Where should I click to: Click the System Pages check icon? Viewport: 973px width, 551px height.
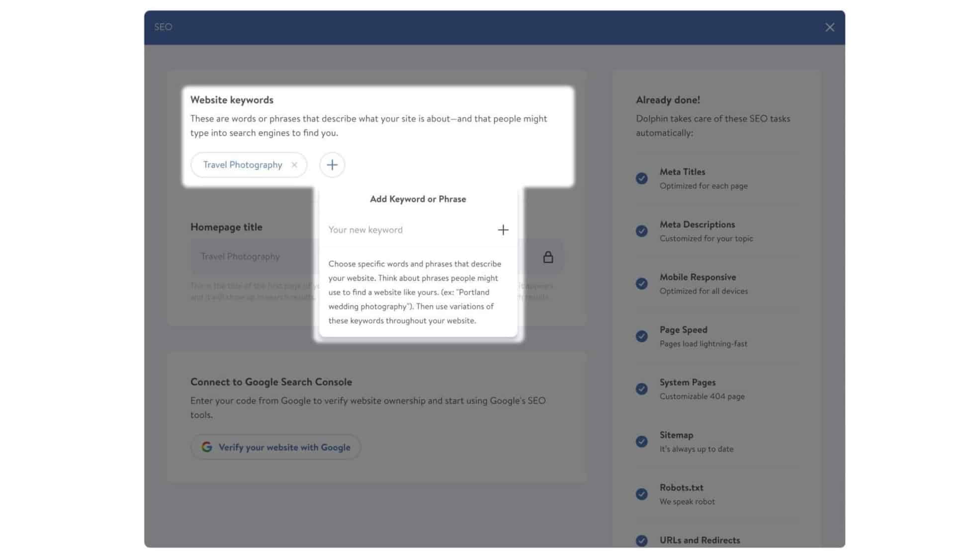642,389
